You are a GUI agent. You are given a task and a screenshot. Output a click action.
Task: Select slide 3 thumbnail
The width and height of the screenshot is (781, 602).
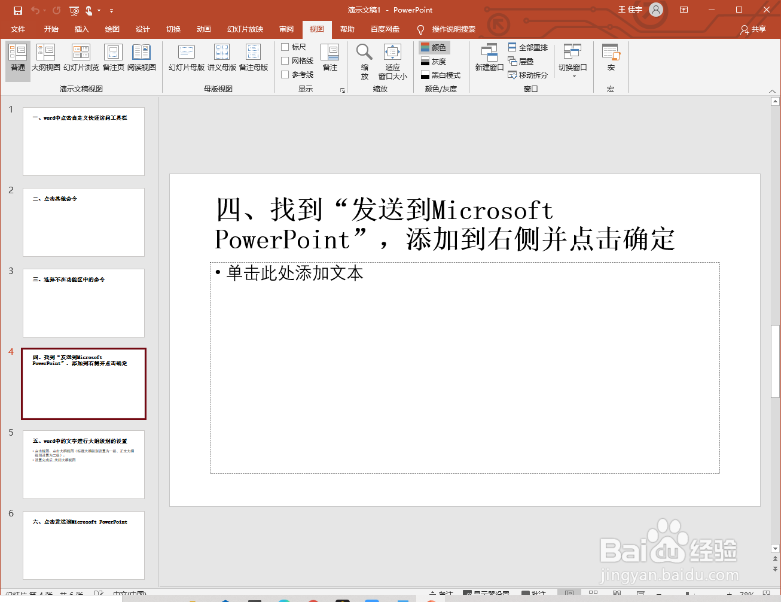click(84, 303)
